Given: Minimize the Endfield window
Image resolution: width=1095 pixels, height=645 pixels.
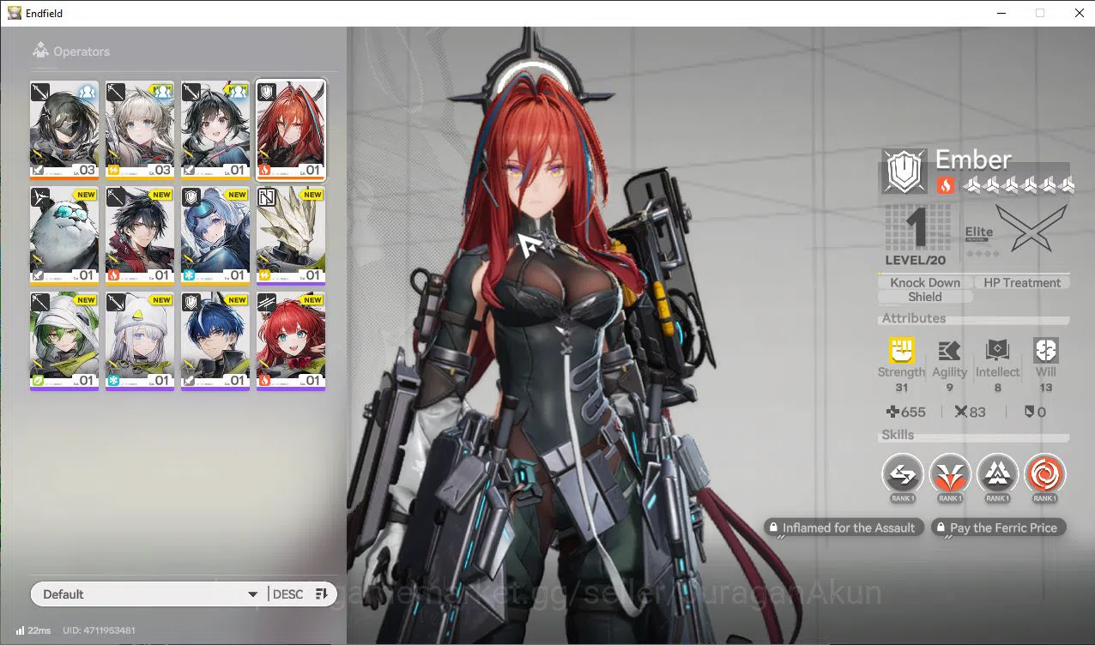Looking at the screenshot, I should click(1001, 13).
